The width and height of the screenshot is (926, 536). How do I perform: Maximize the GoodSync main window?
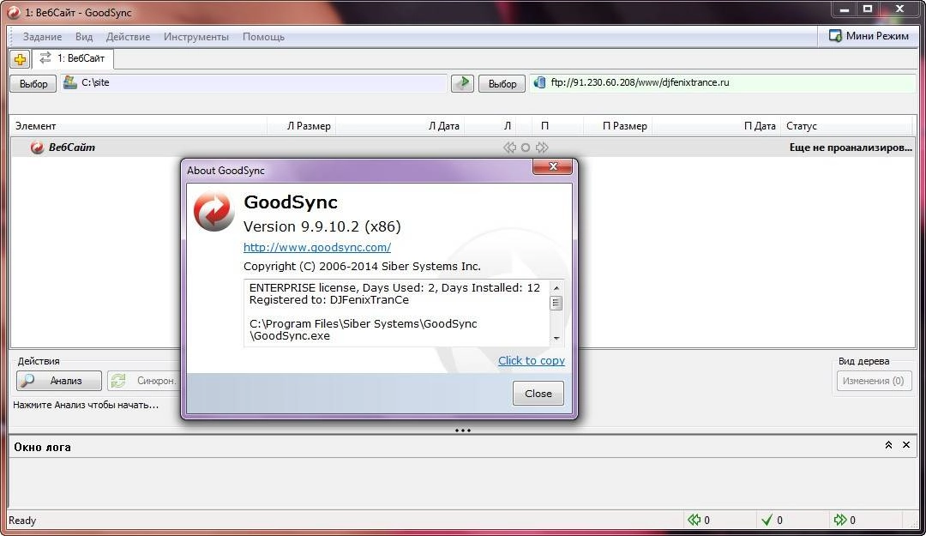pyautogui.click(x=868, y=9)
